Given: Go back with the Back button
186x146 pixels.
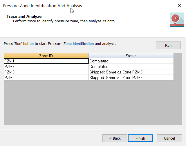Looking at the screenshot, I should pyautogui.click(x=115, y=138).
